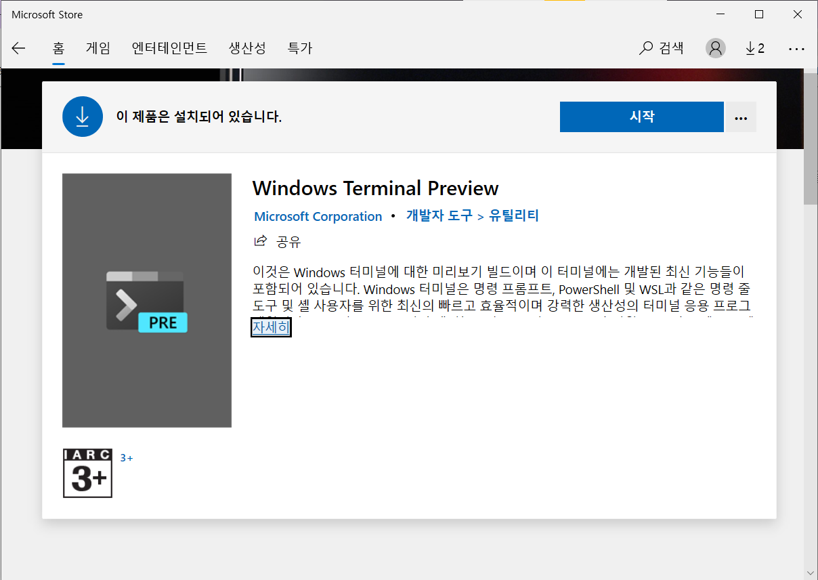Open the user account profile icon
Image resolution: width=818 pixels, height=580 pixels.
(716, 48)
